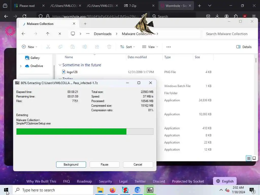Collapse the Today group
Screen dimensions: 260x195
[60, 79]
